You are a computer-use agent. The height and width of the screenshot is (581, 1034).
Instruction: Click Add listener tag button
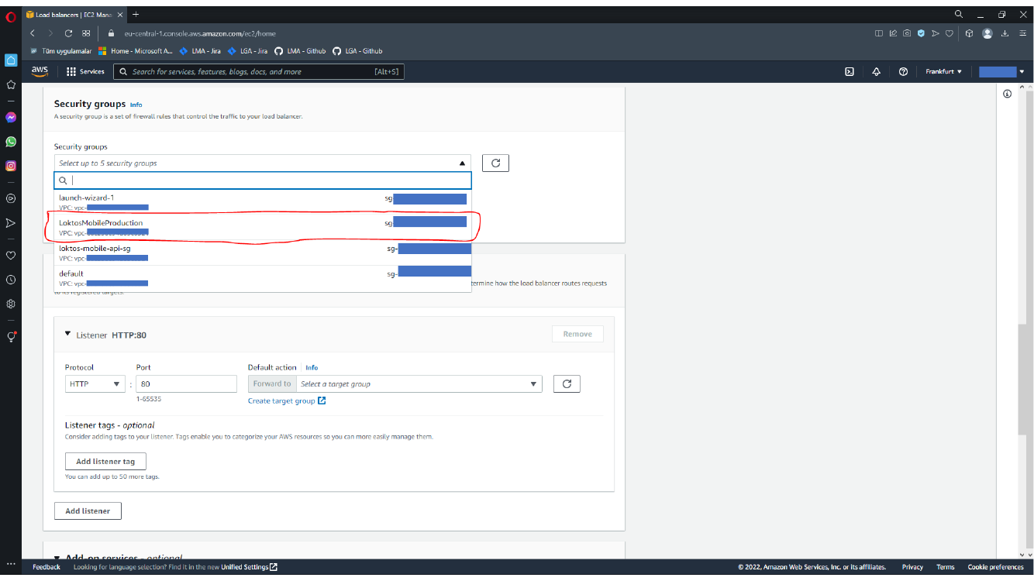pos(105,461)
